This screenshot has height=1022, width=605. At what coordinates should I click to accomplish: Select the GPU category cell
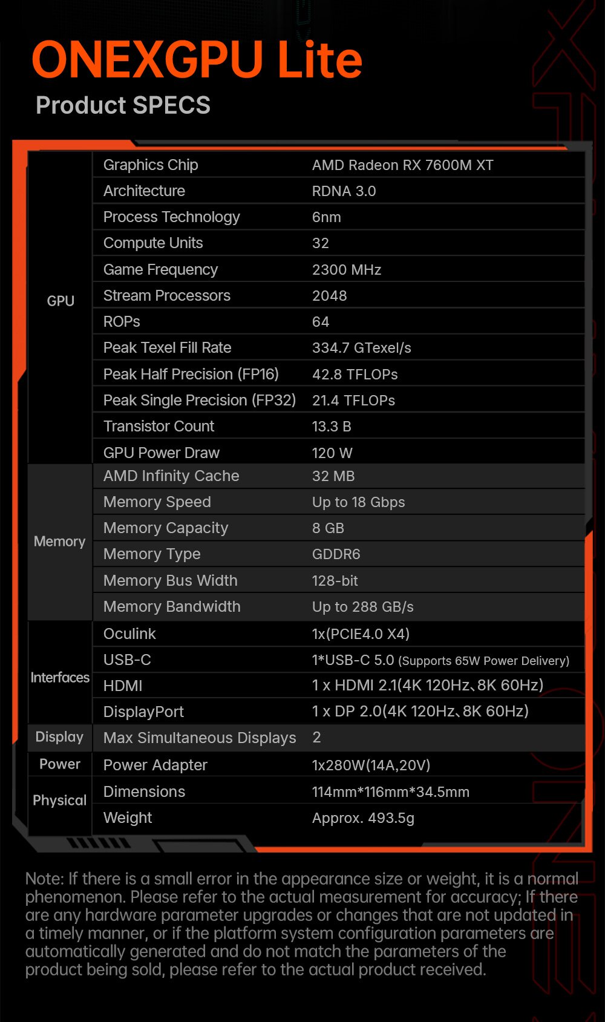tap(60, 301)
